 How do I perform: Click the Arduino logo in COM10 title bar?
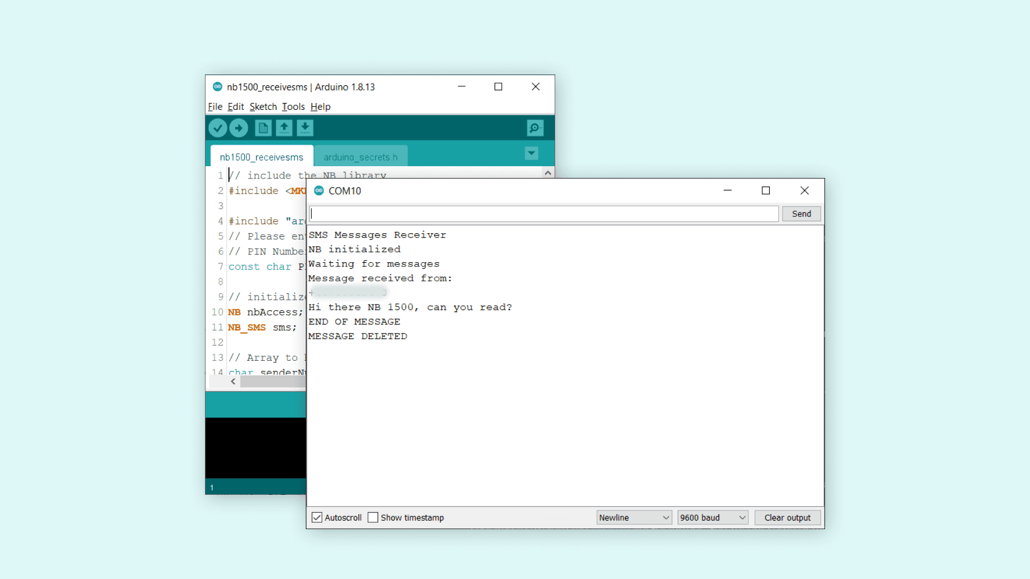click(x=319, y=191)
